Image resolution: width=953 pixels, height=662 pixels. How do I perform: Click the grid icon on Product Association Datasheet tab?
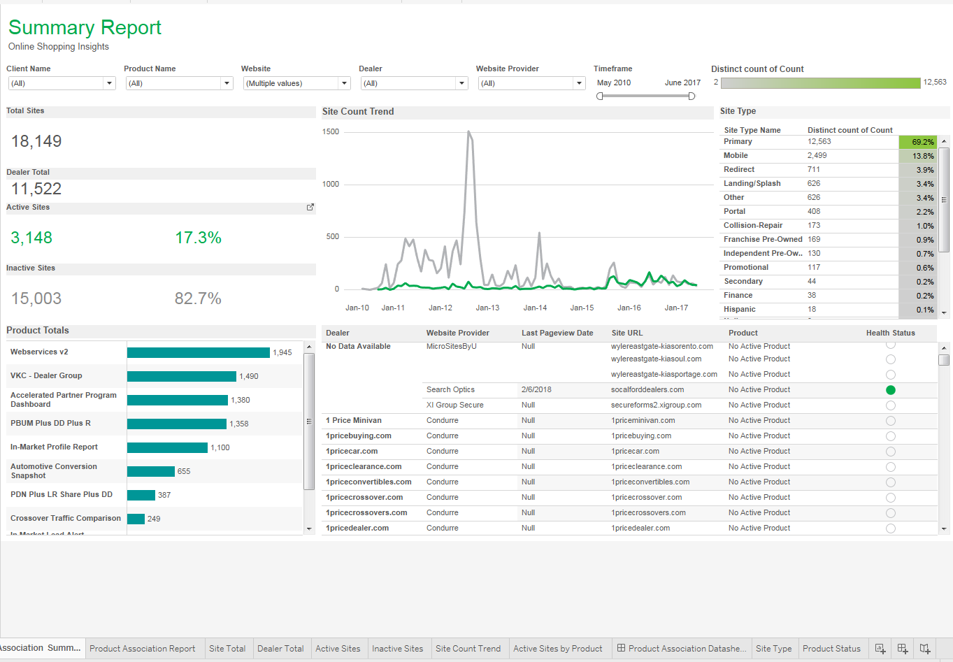pos(621,648)
